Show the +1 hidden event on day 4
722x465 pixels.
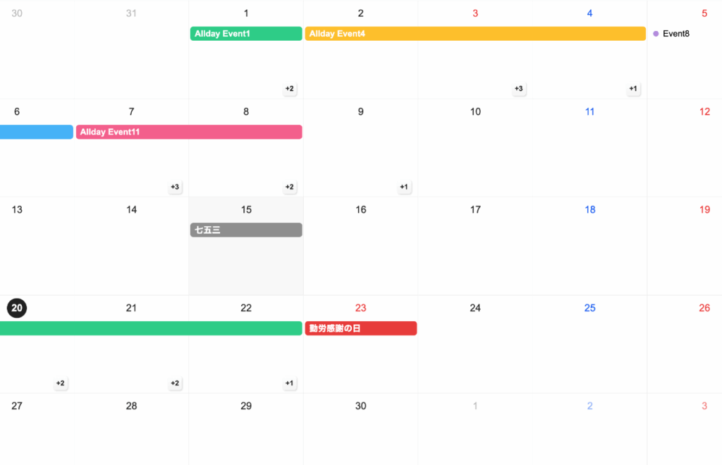coord(633,89)
